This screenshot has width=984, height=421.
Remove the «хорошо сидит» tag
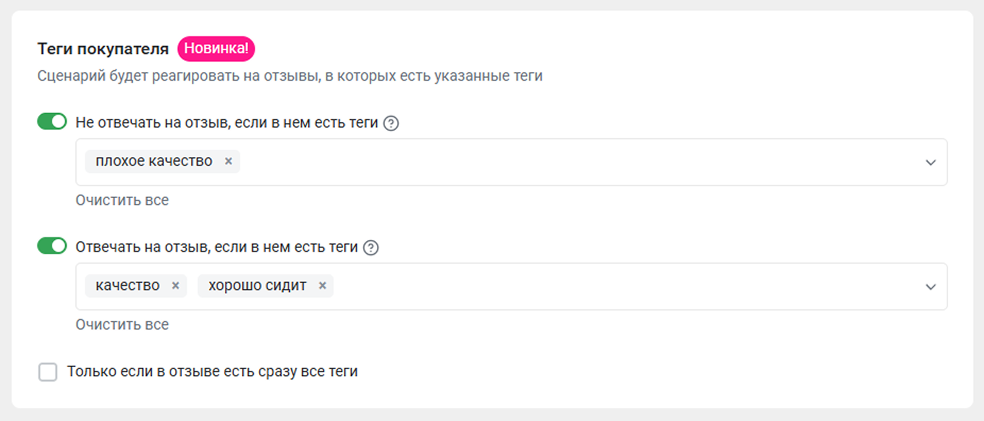click(x=323, y=285)
